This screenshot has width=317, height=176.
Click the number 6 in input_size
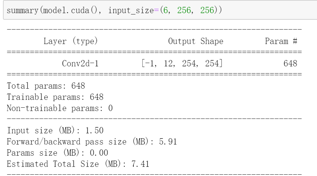tap(165, 10)
